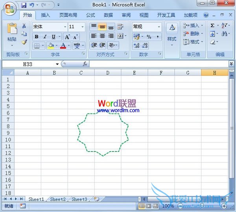Zoom in with the plus button
This screenshot has width=236, height=212.
[224, 206]
